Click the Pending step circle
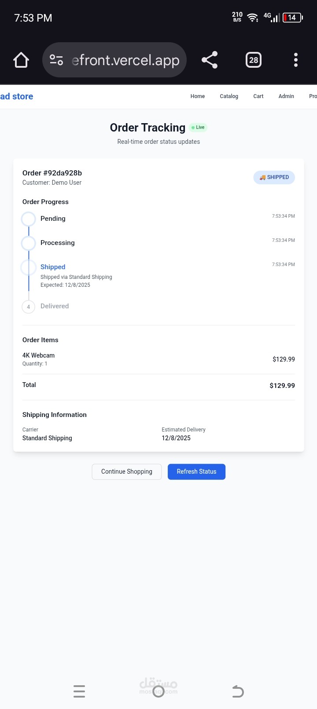 click(29, 219)
